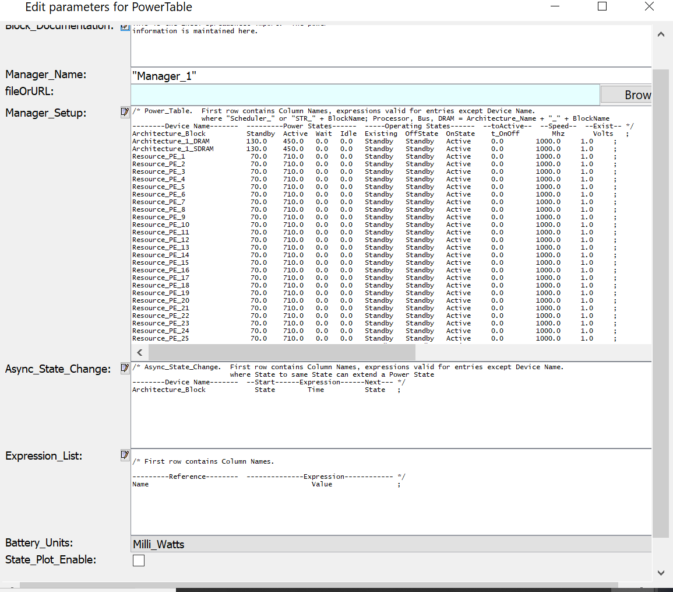Screen dimensions: 673x592
Task: Click the Manager_Setup horizontal scrollbar thumb
Action: coord(281,352)
